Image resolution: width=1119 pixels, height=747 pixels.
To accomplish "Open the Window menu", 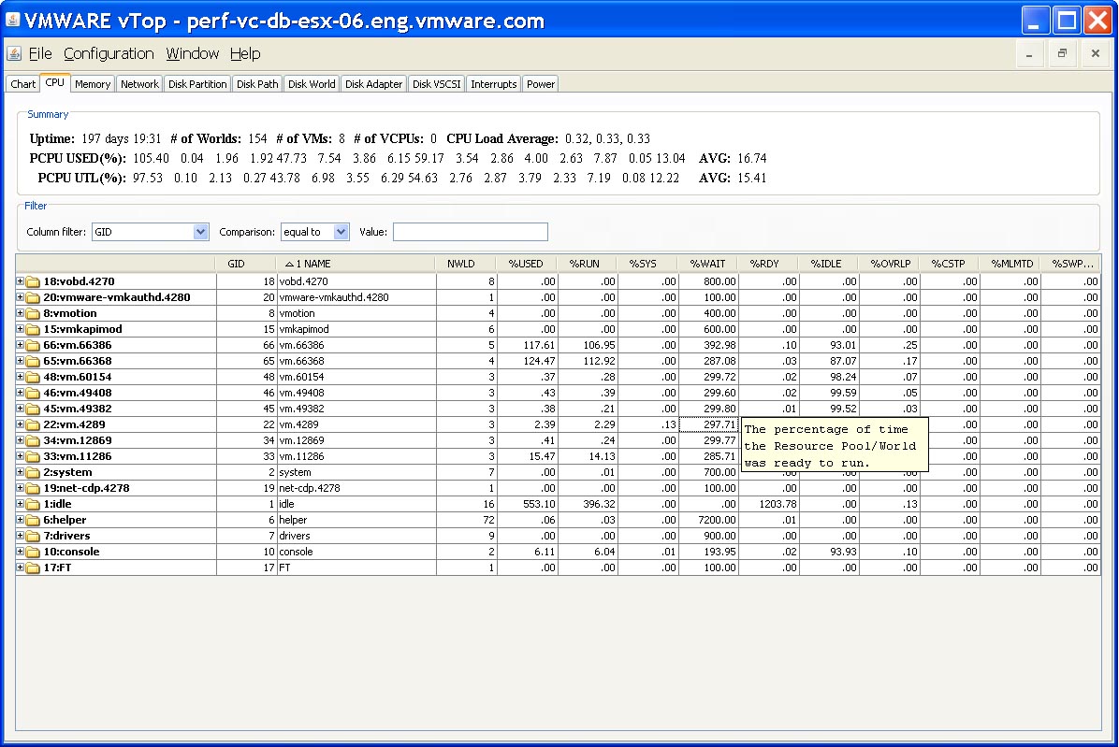I will pyautogui.click(x=193, y=53).
